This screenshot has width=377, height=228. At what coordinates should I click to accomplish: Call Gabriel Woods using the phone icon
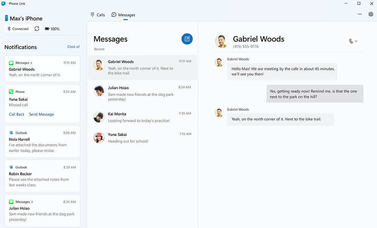click(351, 41)
